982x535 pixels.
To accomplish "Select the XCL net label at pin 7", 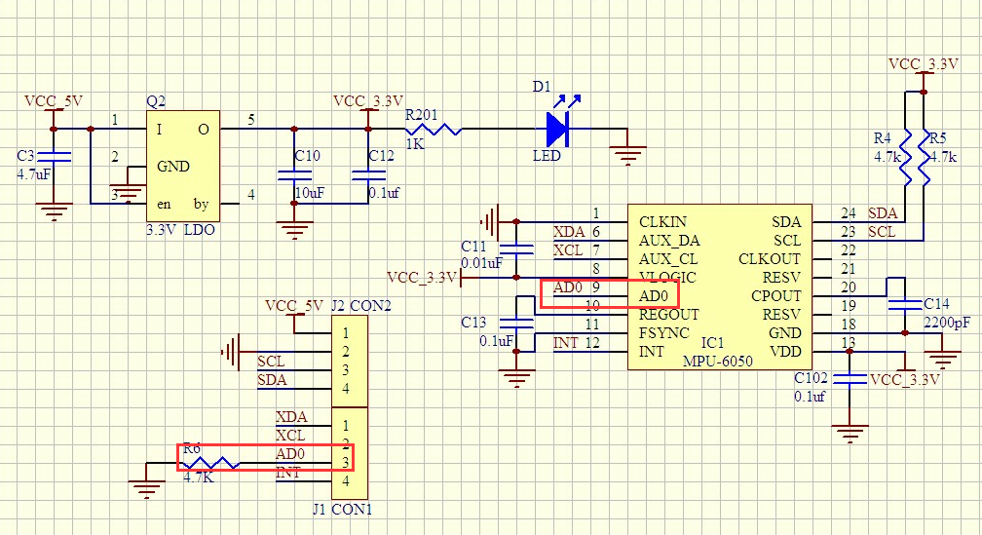I will coord(568,249).
